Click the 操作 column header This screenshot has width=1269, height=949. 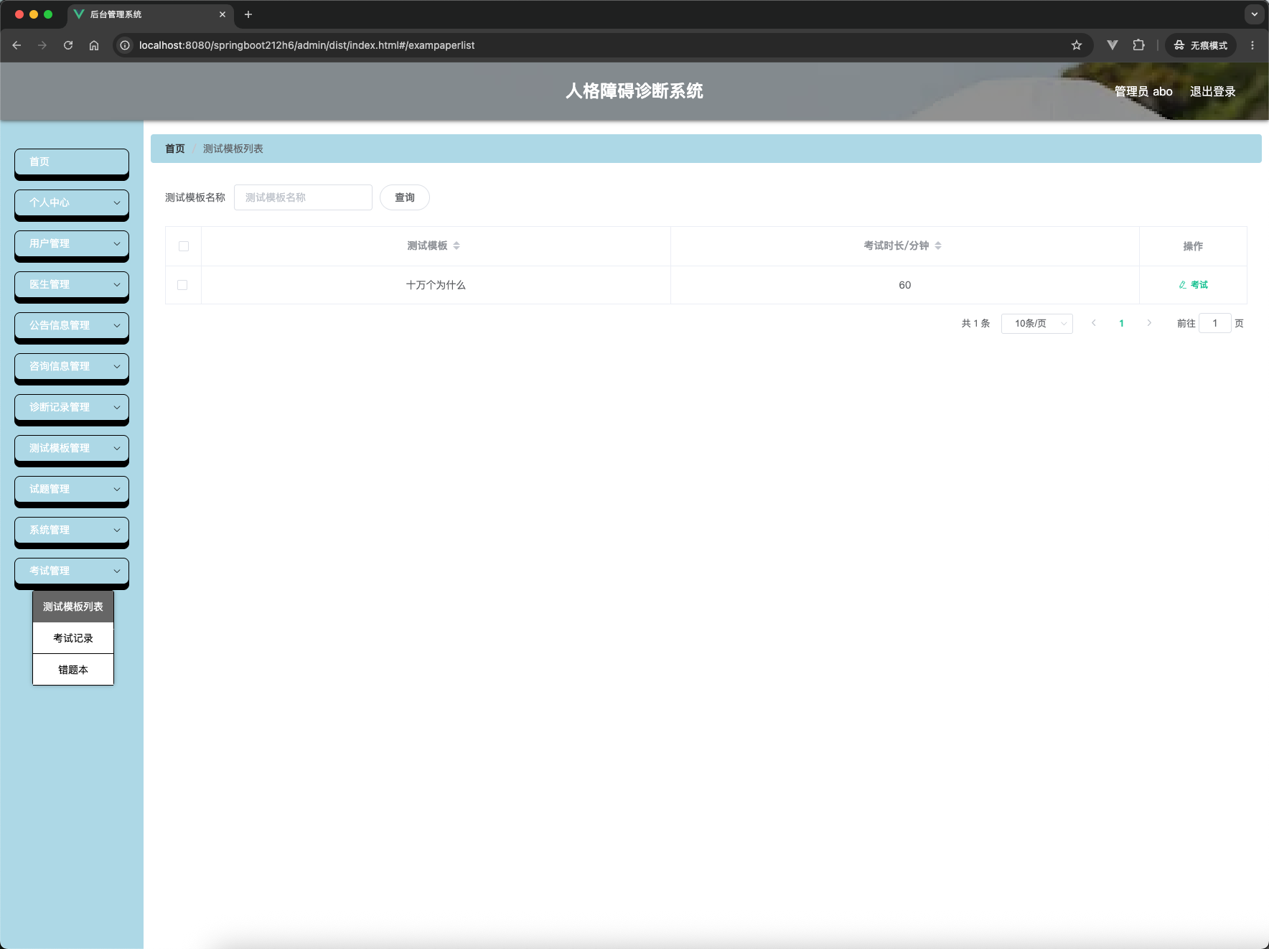pyautogui.click(x=1193, y=246)
